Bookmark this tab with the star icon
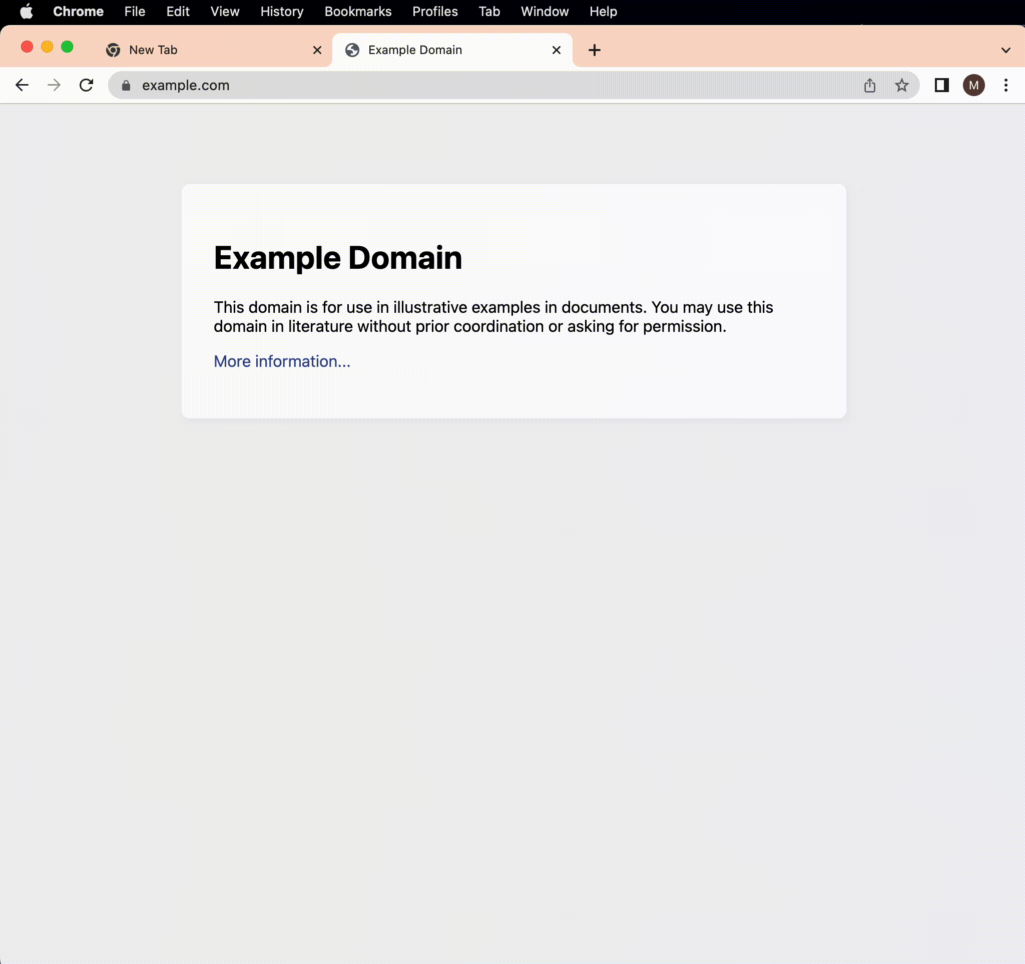1025x964 pixels. pos(901,85)
